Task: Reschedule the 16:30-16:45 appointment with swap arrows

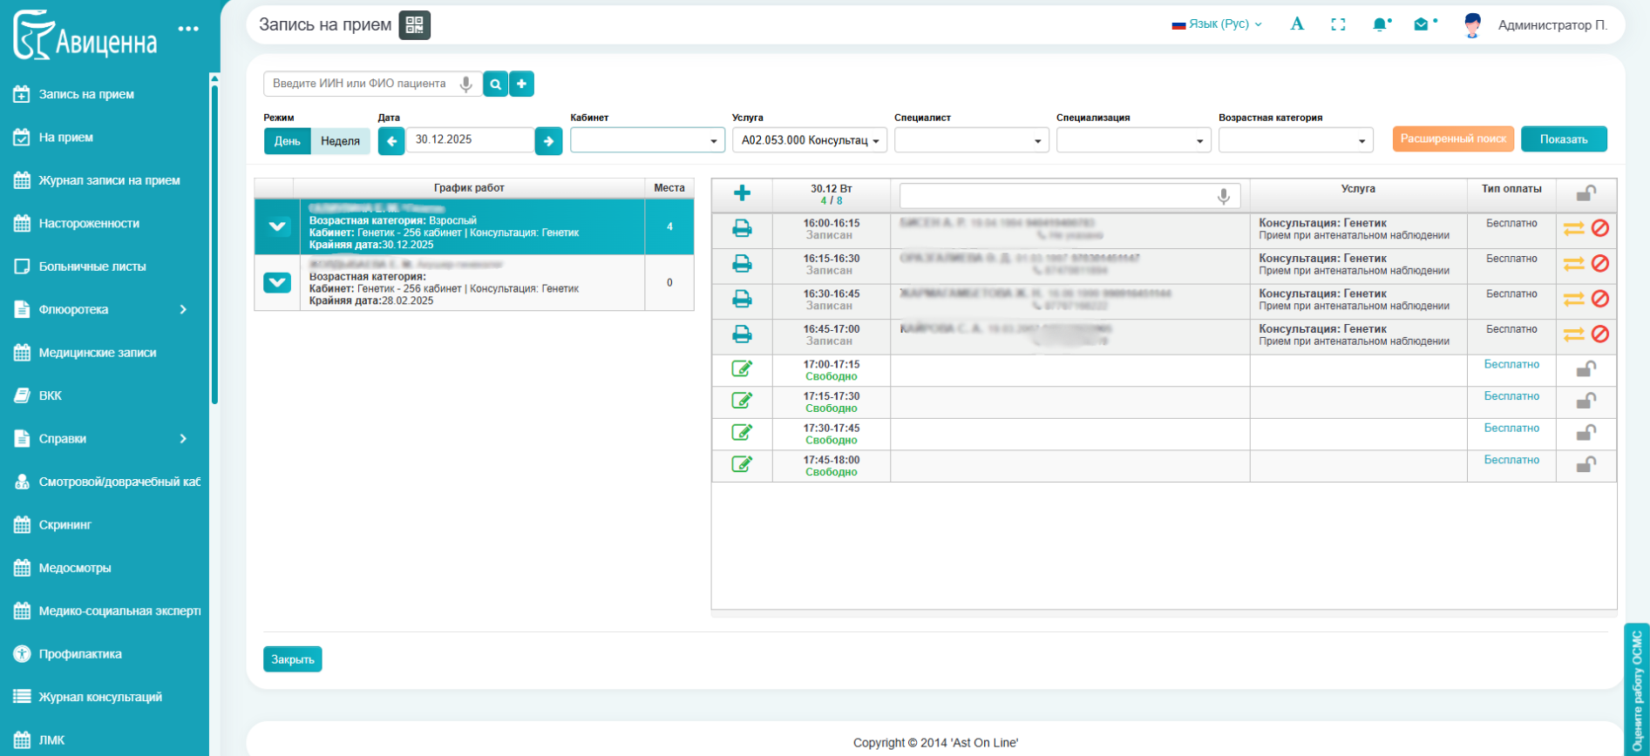Action: coord(1573,300)
